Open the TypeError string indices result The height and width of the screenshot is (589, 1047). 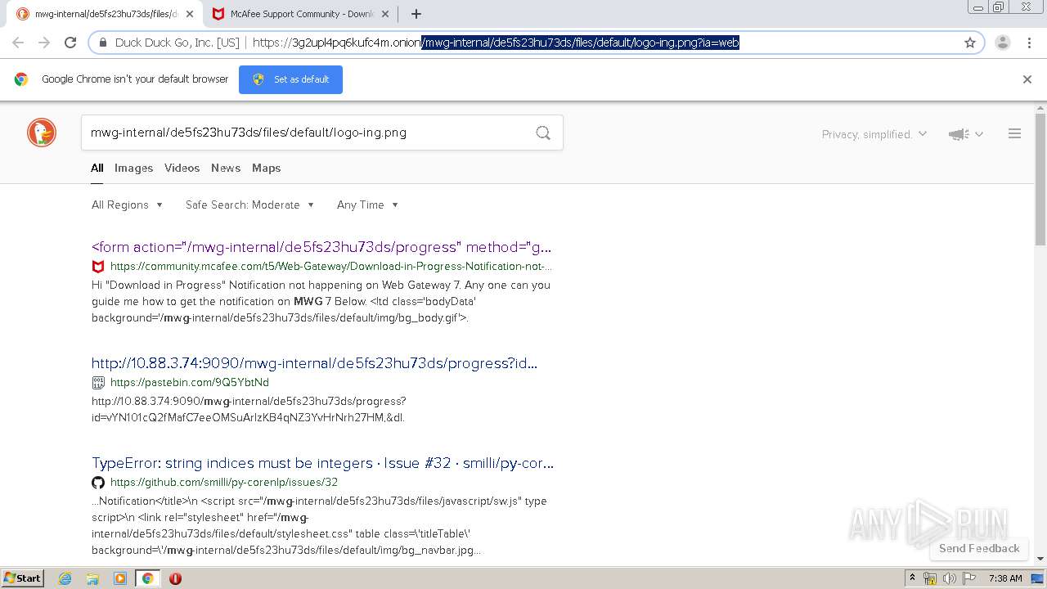(x=322, y=463)
